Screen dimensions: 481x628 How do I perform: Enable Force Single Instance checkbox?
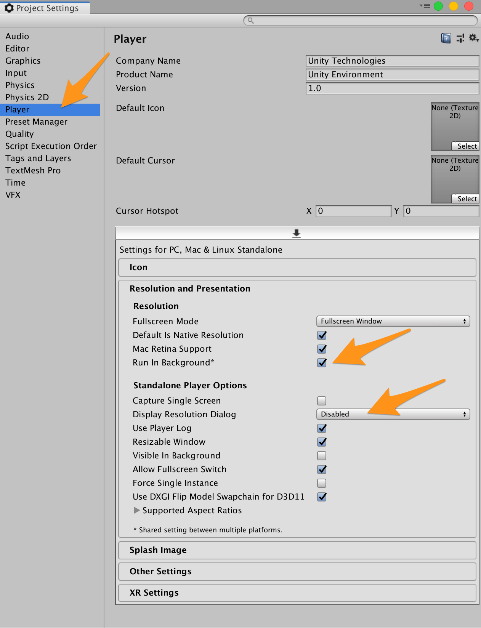tap(322, 483)
